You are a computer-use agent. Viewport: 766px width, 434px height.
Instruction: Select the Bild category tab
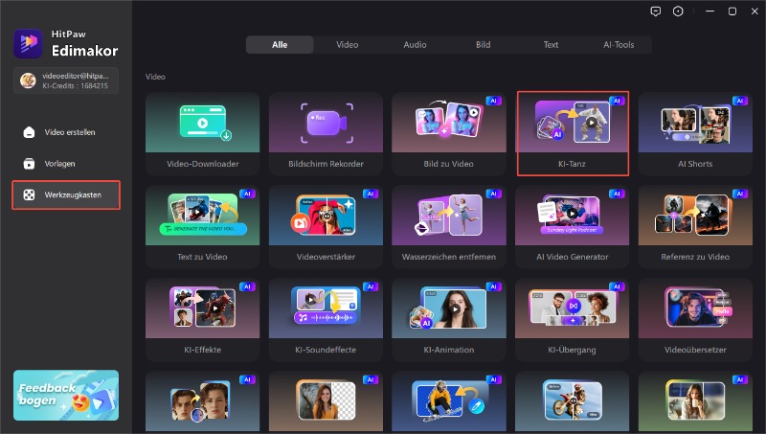point(484,45)
